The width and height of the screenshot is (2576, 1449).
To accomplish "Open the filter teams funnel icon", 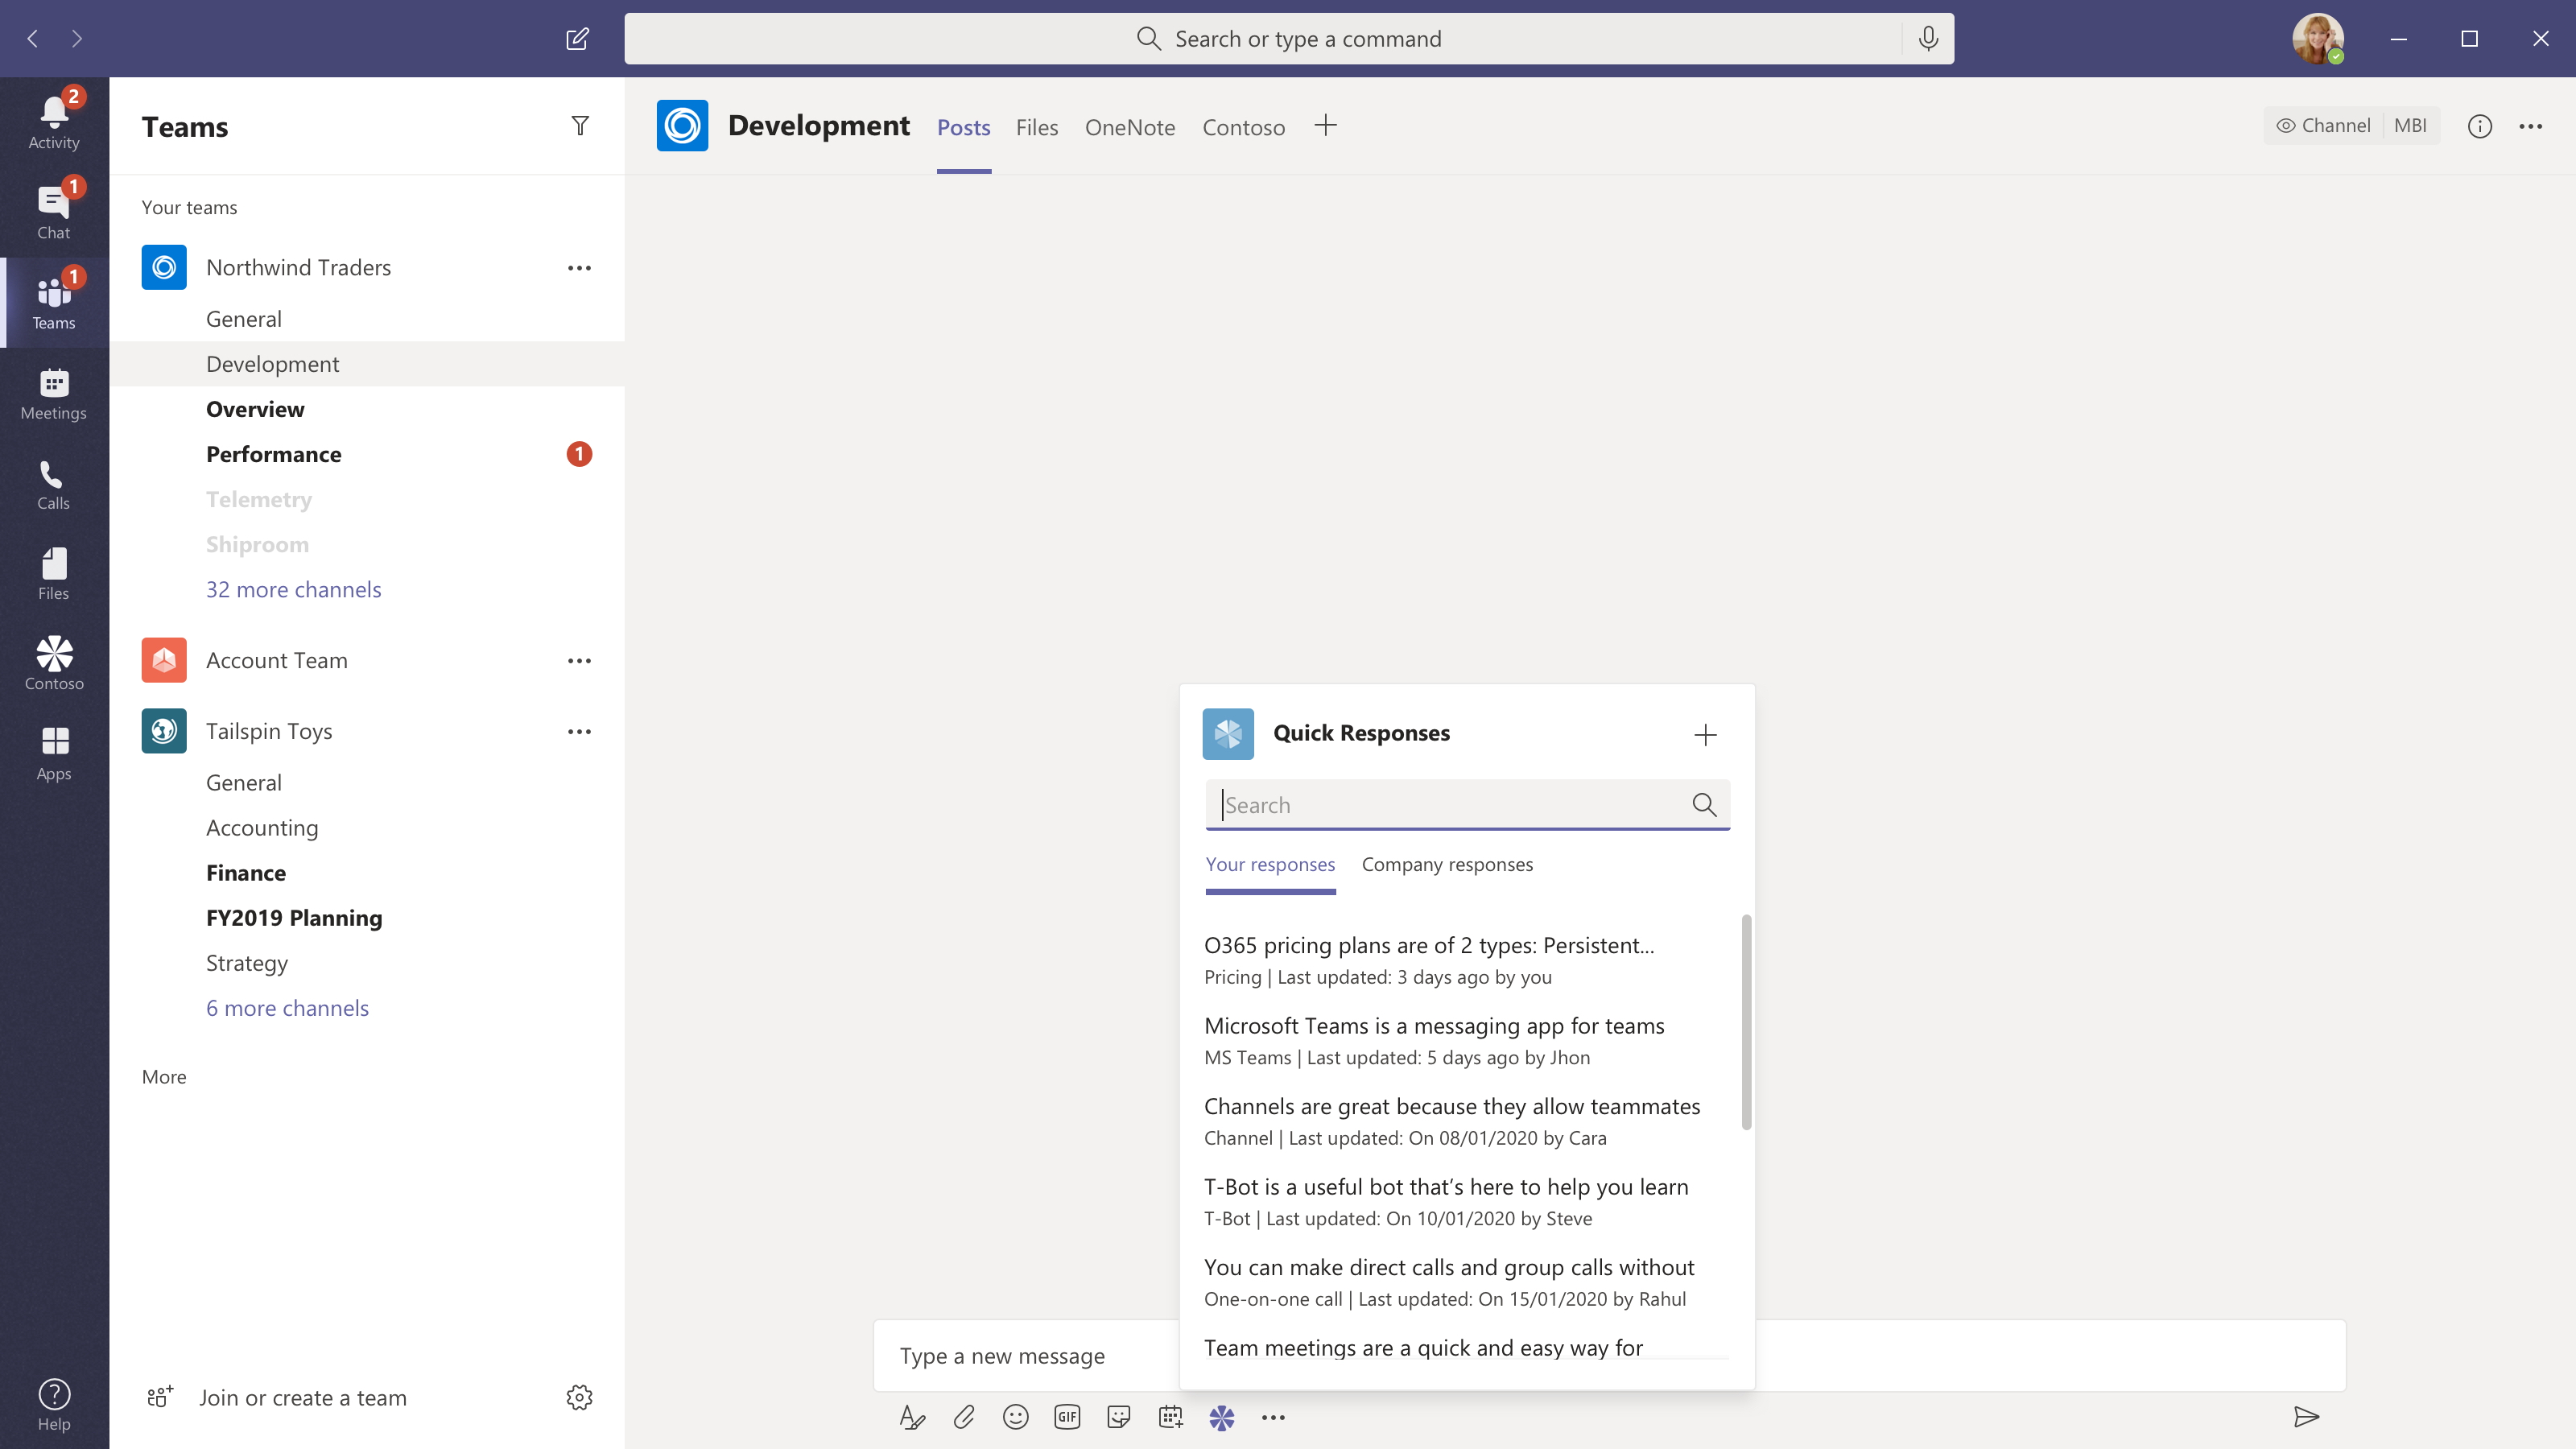I will point(580,126).
